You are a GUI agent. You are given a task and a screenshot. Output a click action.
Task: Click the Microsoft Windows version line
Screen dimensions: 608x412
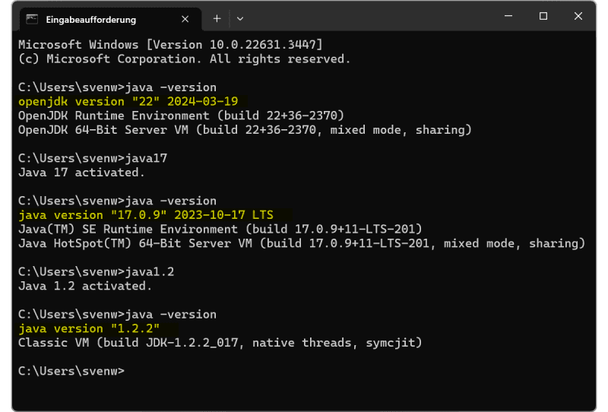(170, 45)
